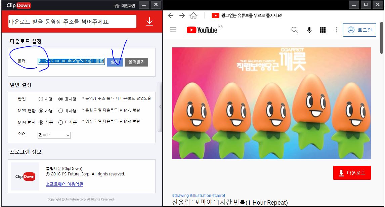The image size is (385, 207).
Task: Select MP3 변환 사용 radio button
Action: [41, 111]
